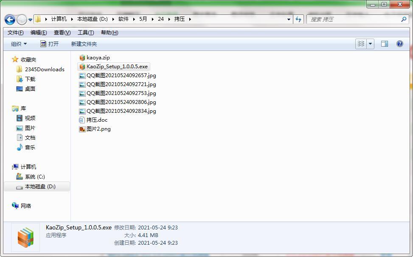Image resolution: width=413 pixels, height=257 pixels.
Task: Open 下载 in the navigation pane
Action: (30, 79)
